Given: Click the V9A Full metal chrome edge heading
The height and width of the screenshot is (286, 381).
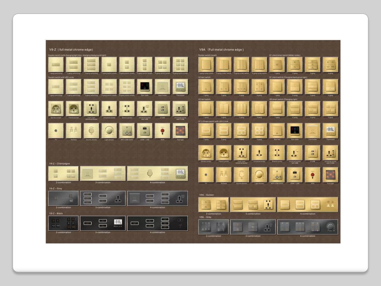Looking at the screenshot, I should [221, 49].
